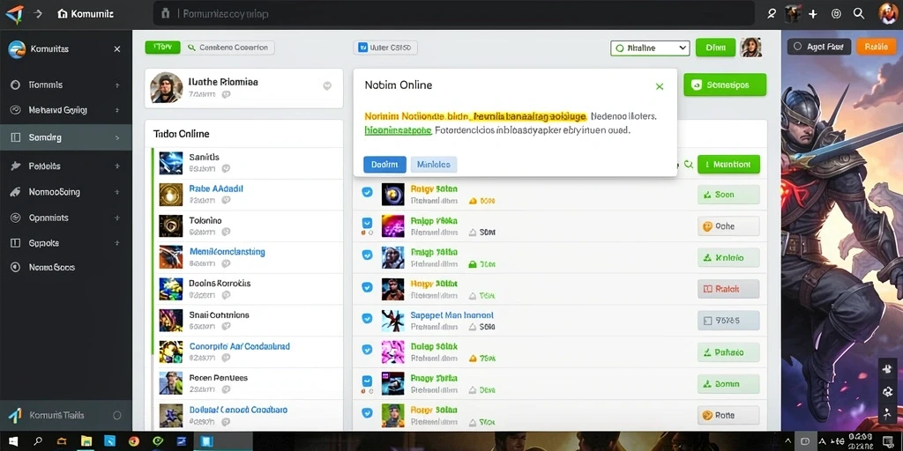Screen dimensions: 903x451
Task: Close the Nobim Online dialog with the green X
Action: point(660,86)
